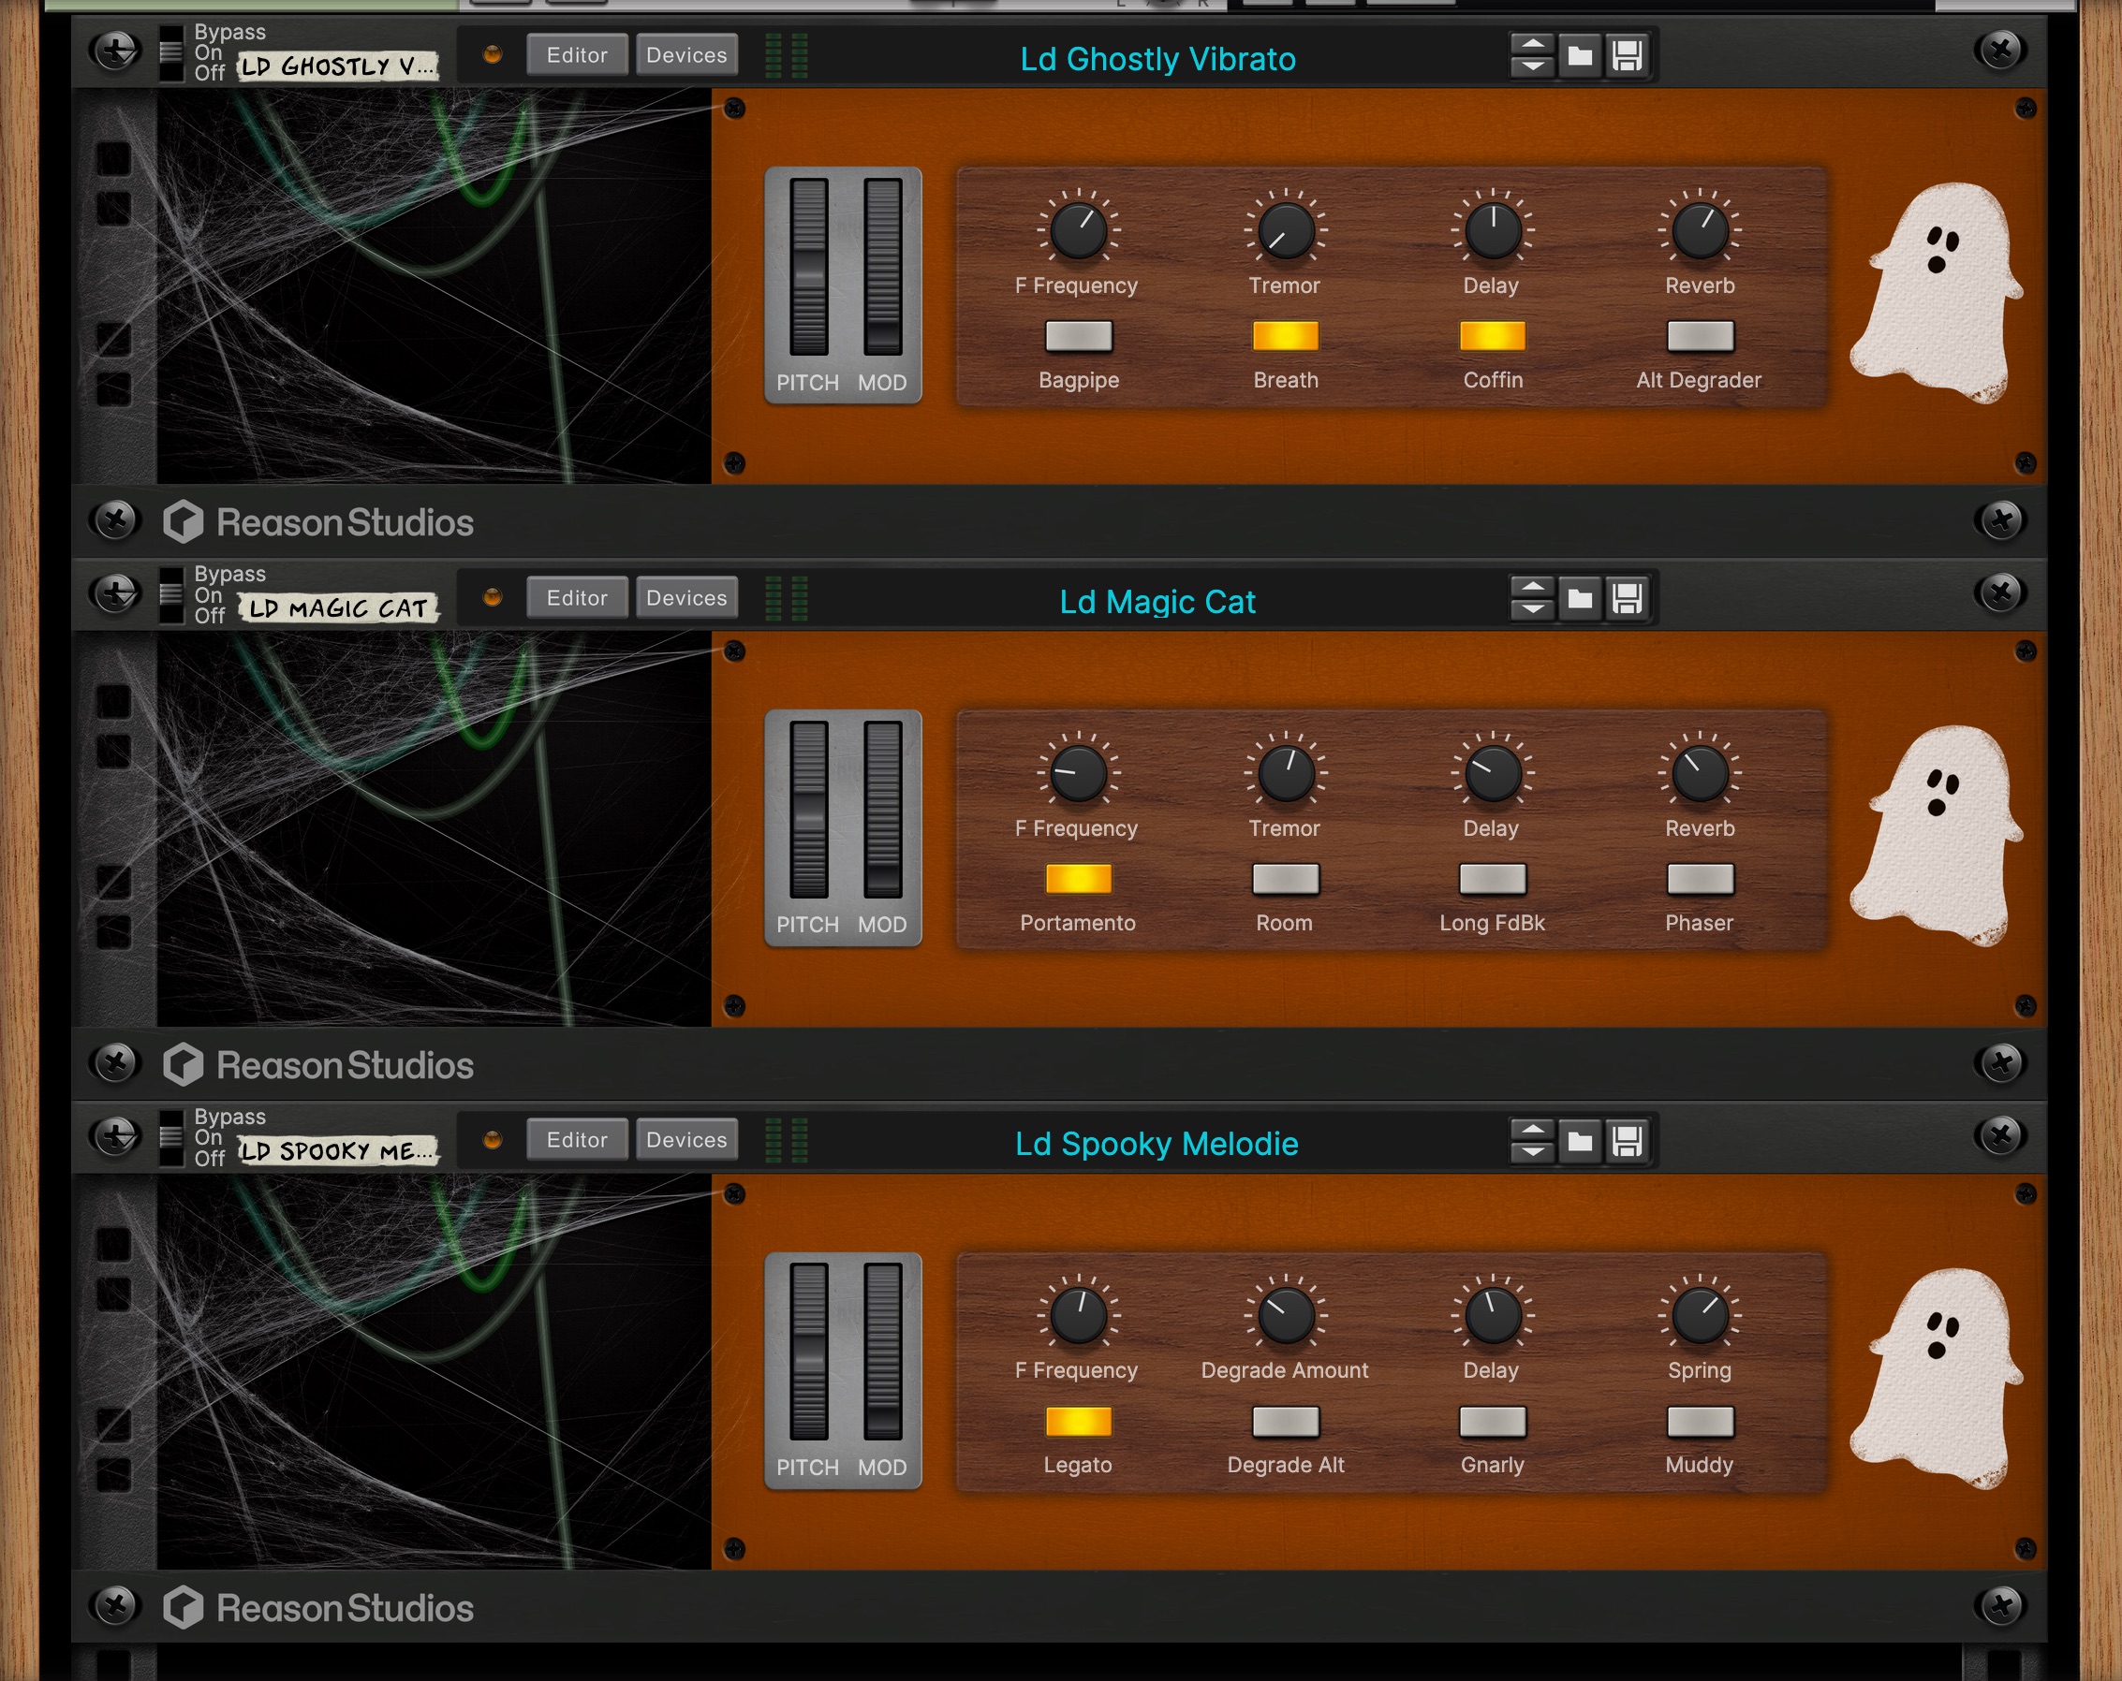This screenshot has width=2122, height=1681.
Task: Click level meter on Ld Ghostly Vibrato header
Action: point(787,55)
